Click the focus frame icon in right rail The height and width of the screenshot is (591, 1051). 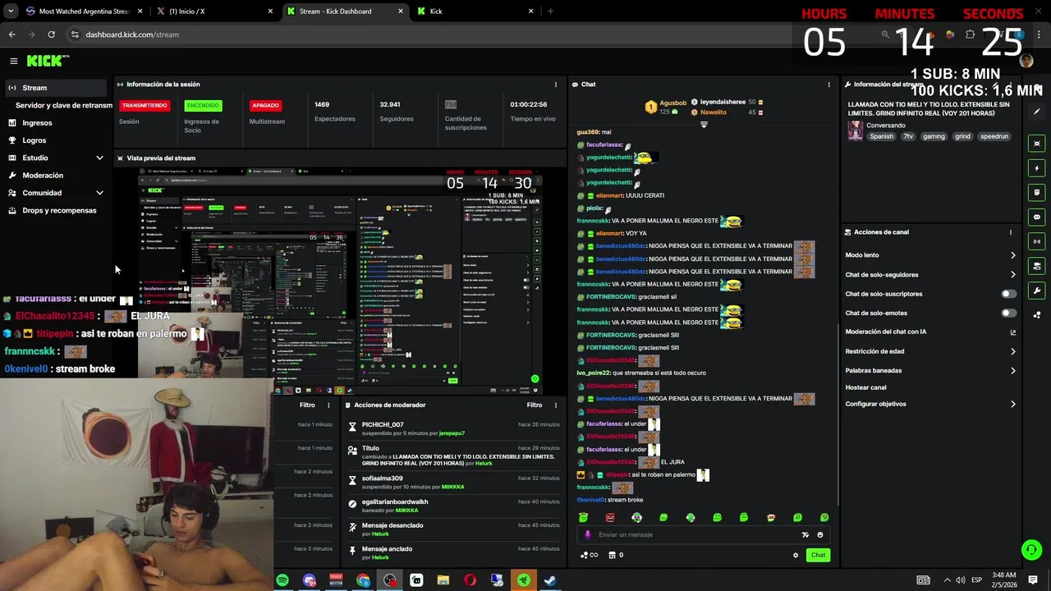1037,144
